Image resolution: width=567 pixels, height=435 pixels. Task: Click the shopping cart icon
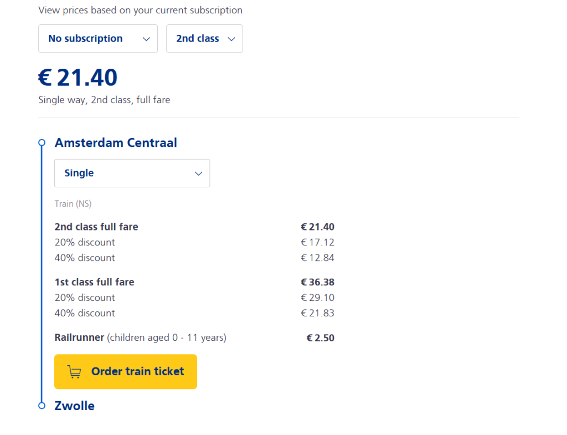(74, 372)
